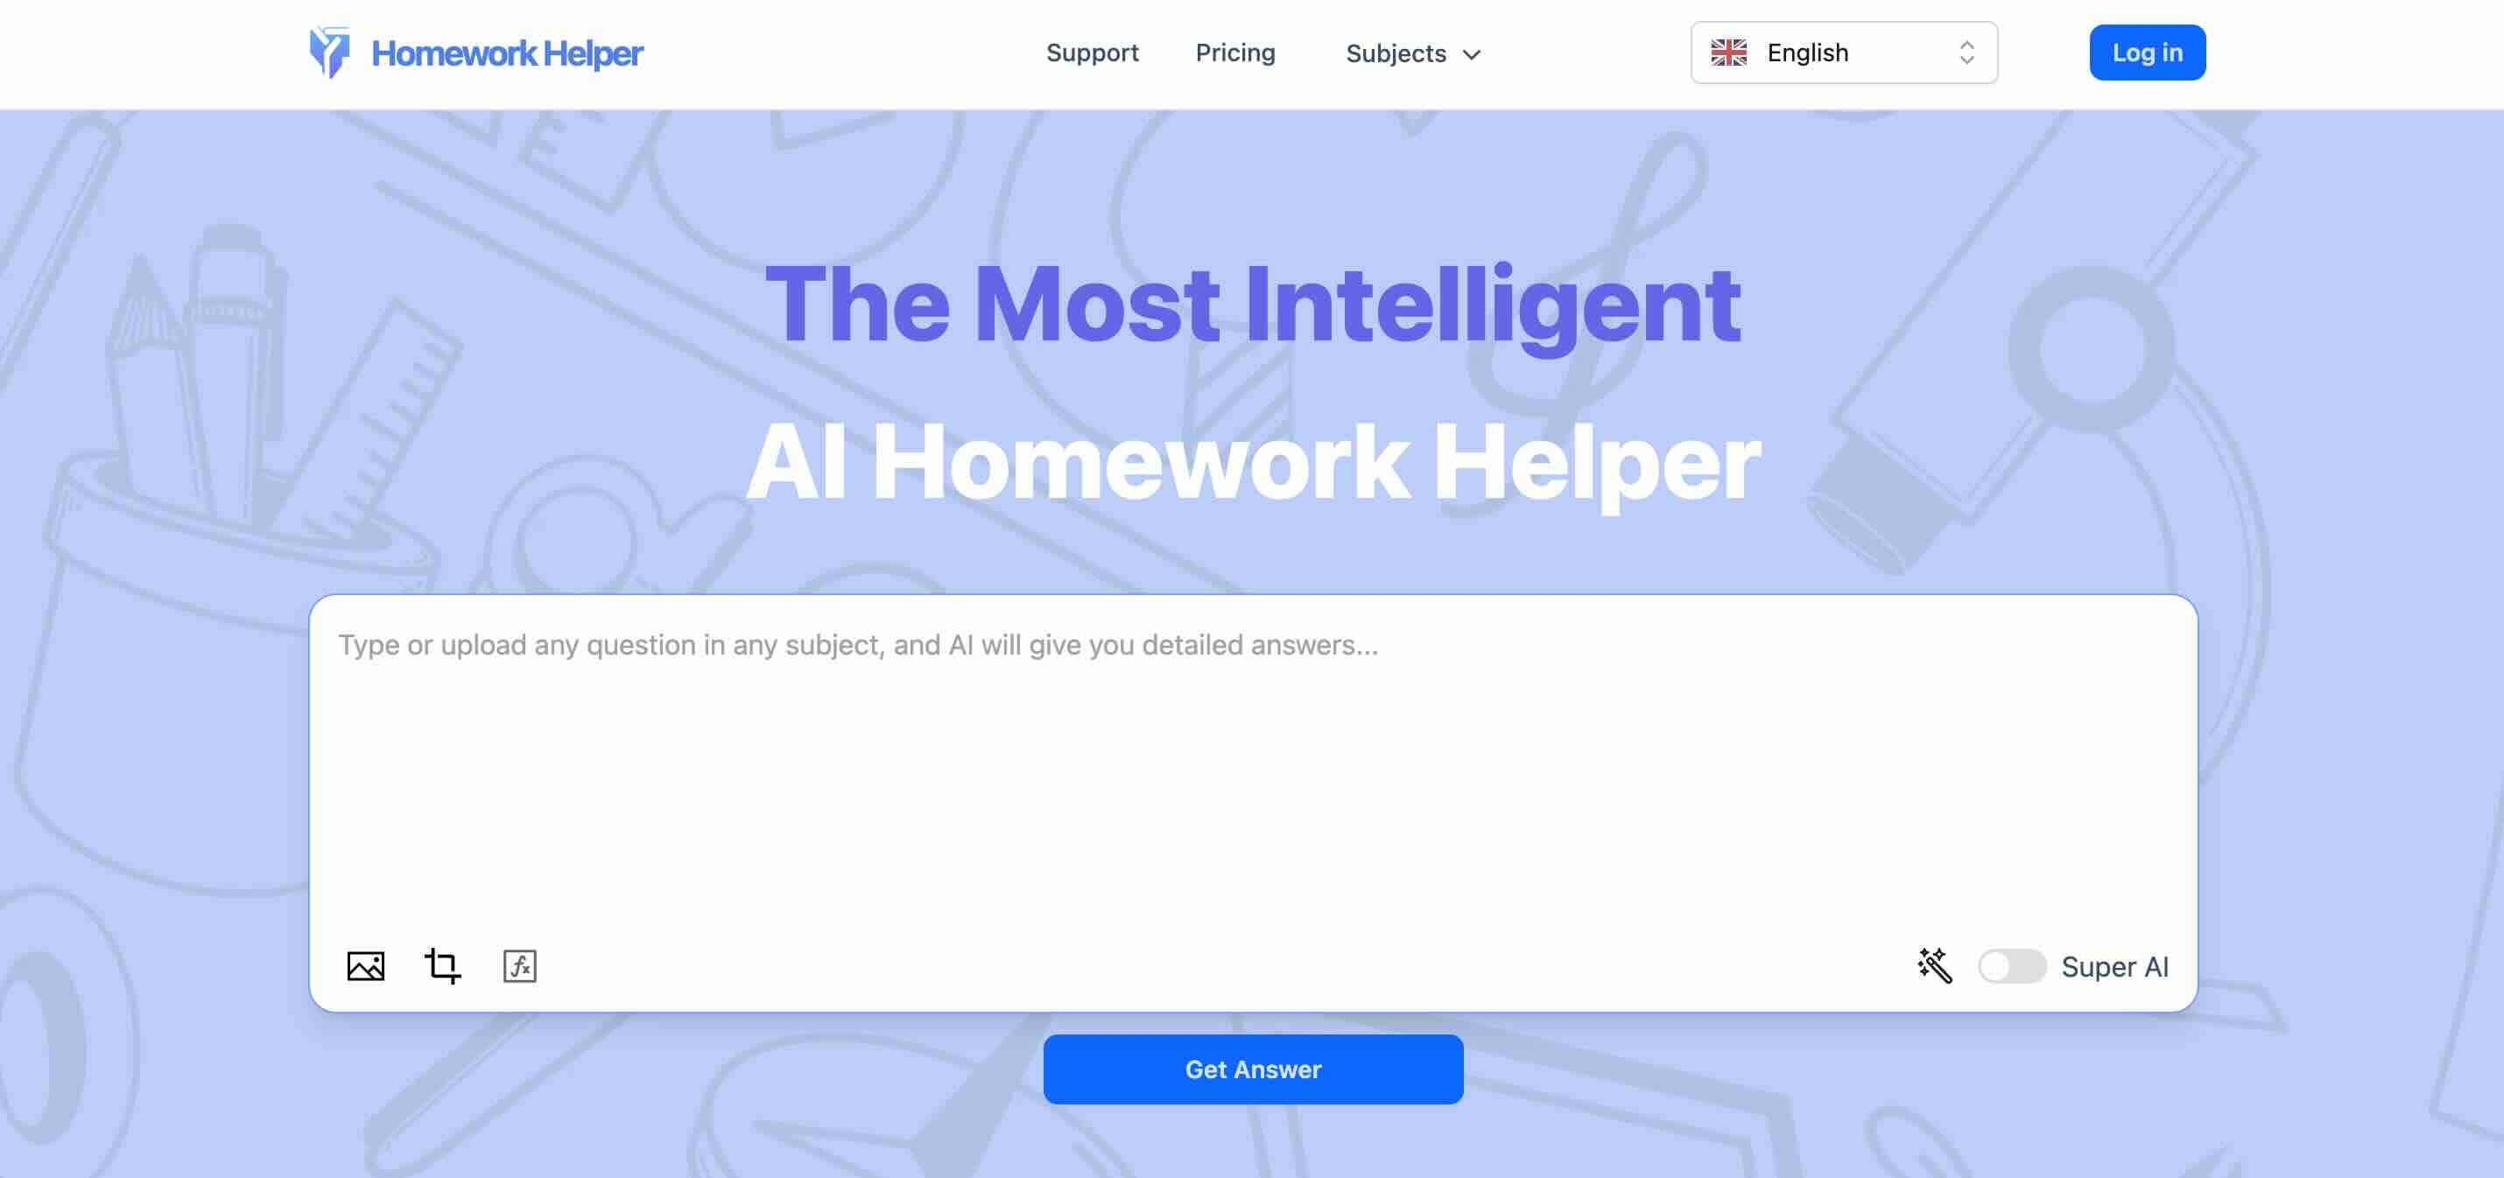Click the magic wand Super AI icon
The height and width of the screenshot is (1178, 2504).
[1936, 964]
